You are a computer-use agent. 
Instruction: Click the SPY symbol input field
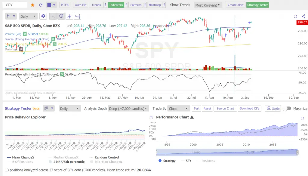[x=15, y=5]
